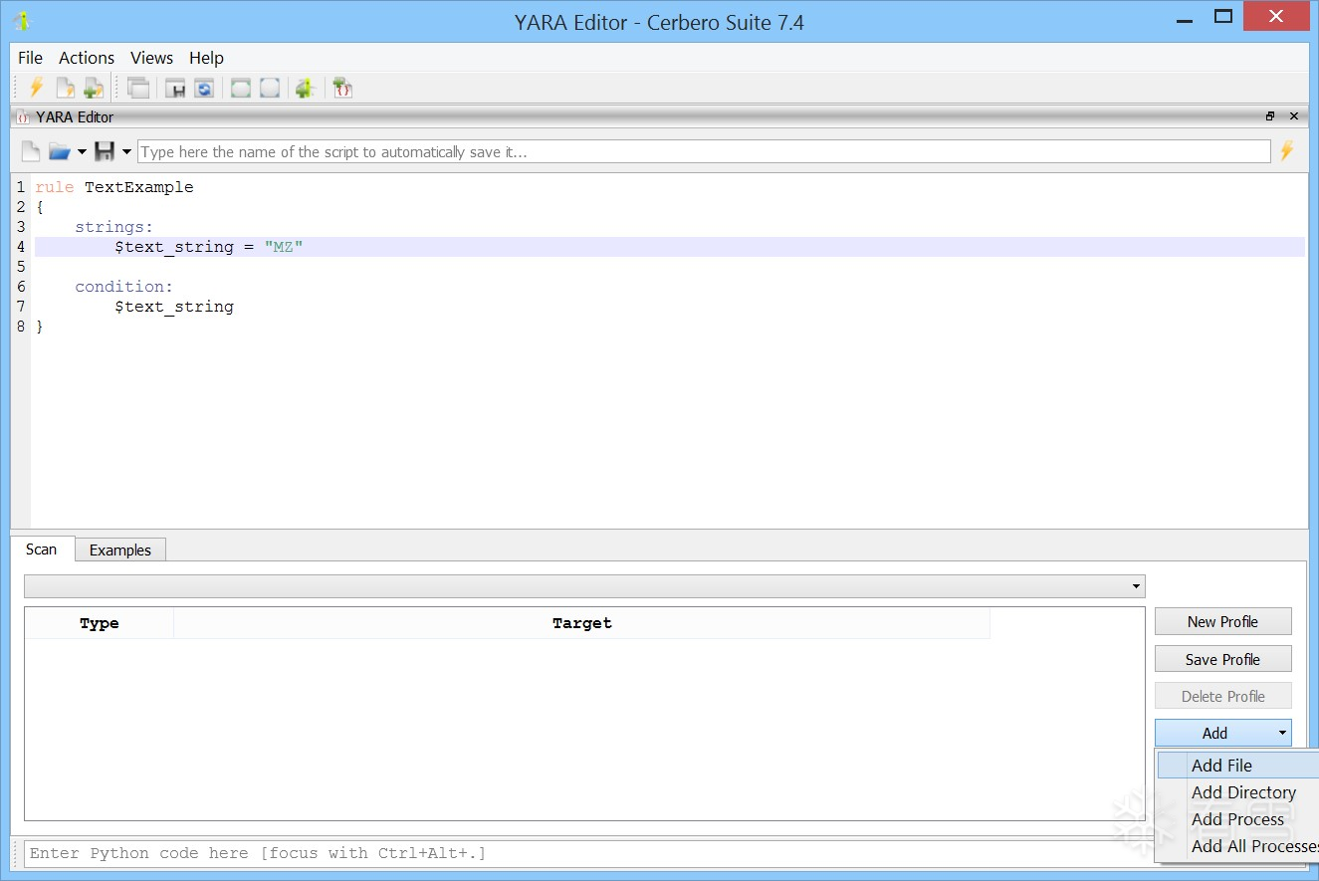Screen dimensions: 1319x881
Task: Click the Save Profile button
Action: (1223, 659)
